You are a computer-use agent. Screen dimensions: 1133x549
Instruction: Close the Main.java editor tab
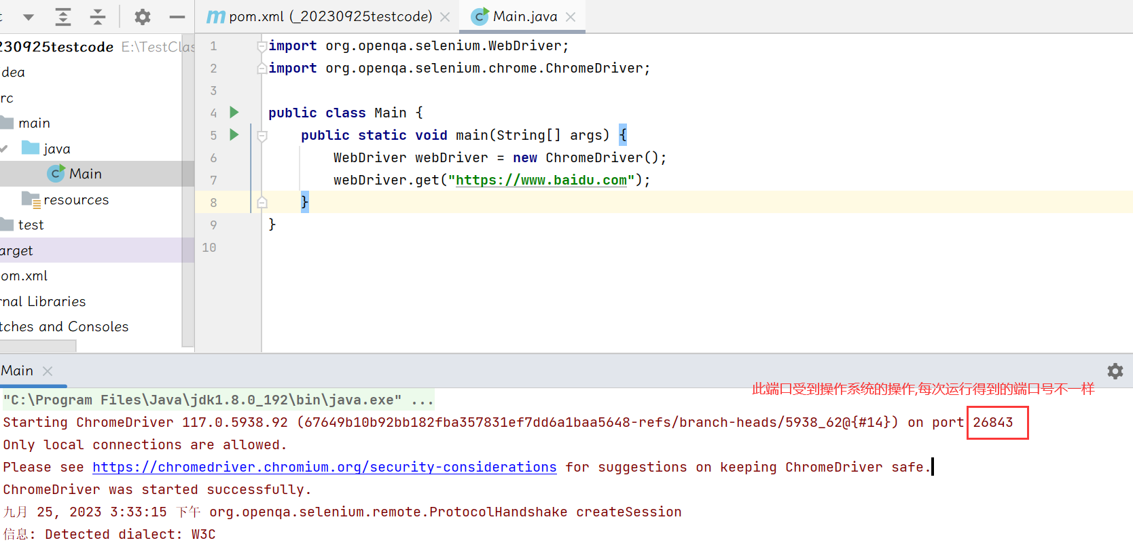point(571,17)
